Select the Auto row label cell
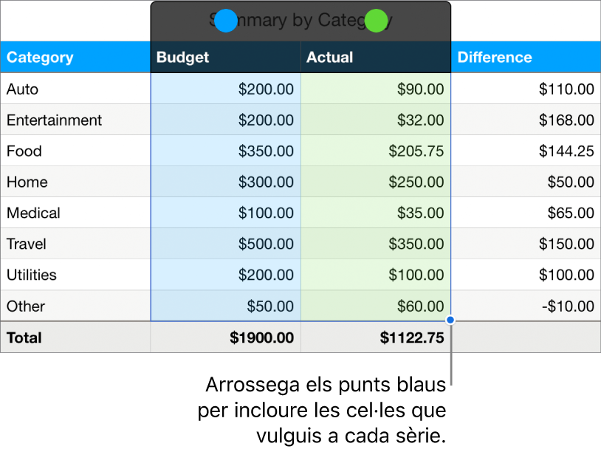601x452 pixels. (x=75, y=89)
